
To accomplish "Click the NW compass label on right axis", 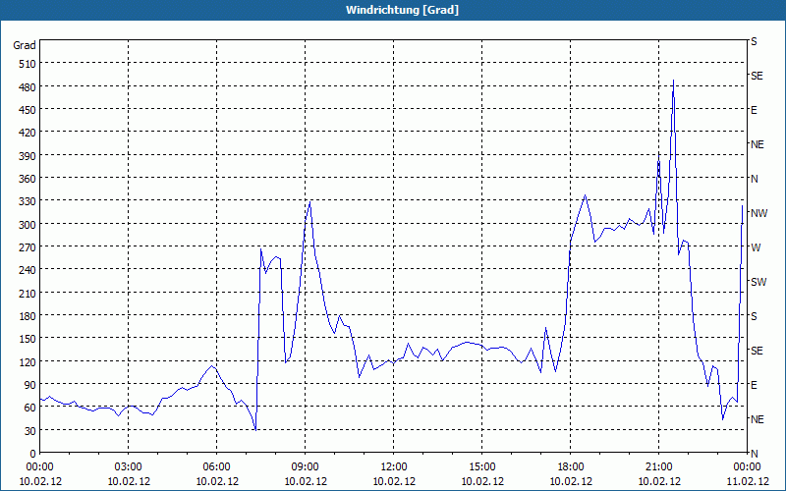I will coord(758,213).
